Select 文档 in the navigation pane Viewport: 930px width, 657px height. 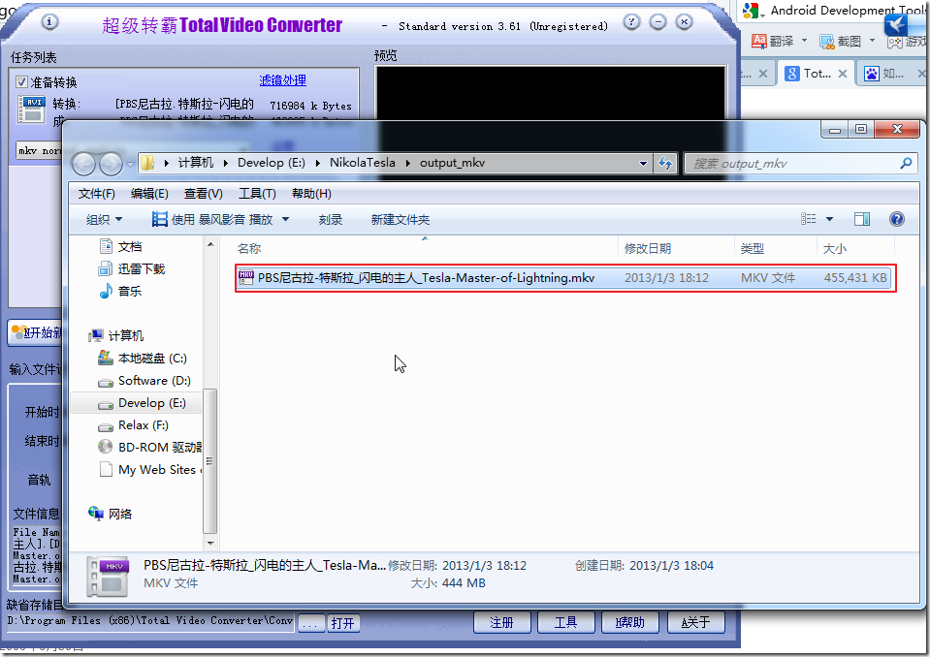(121, 246)
